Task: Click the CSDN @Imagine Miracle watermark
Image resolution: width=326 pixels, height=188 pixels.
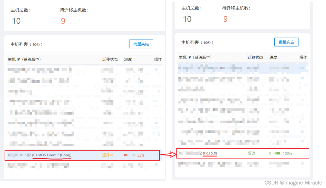Action: (293, 183)
